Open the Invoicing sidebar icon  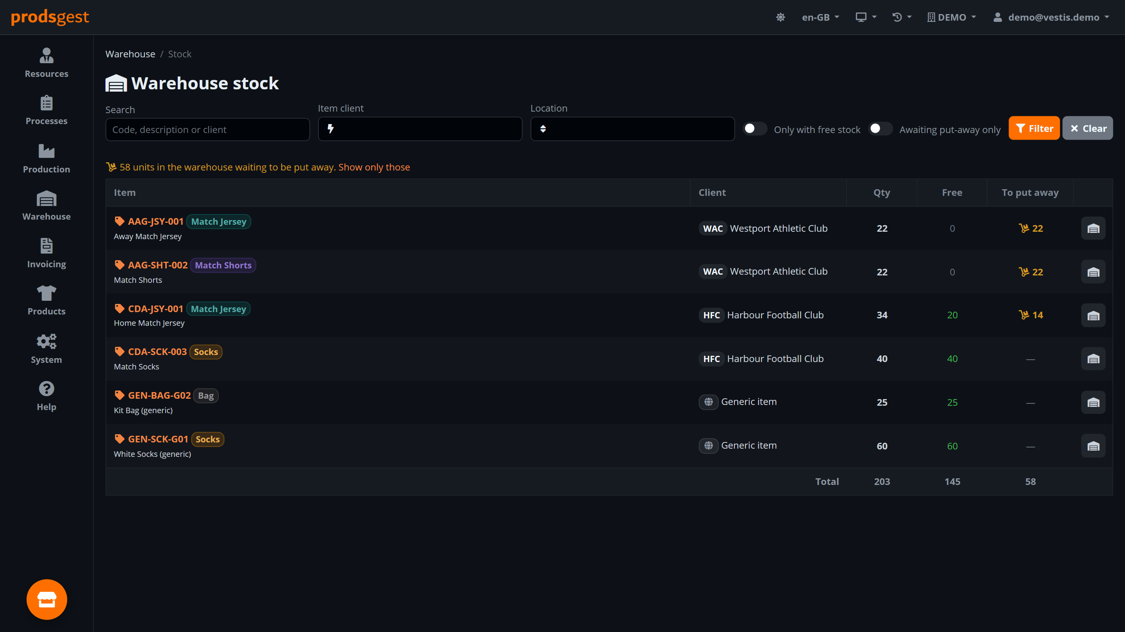(46, 245)
